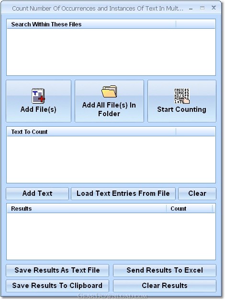Add text entry with Add Text button

(37, 193)
